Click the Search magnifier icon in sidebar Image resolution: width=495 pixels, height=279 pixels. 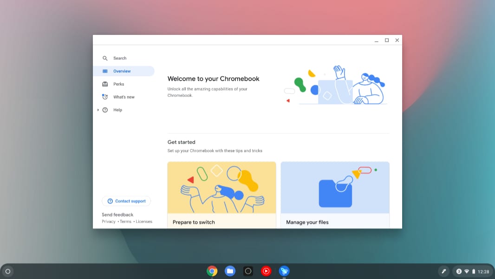click(x=105, y=58)
